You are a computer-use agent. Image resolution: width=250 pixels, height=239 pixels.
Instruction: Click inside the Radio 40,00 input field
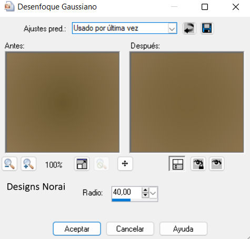coord(126,192)
